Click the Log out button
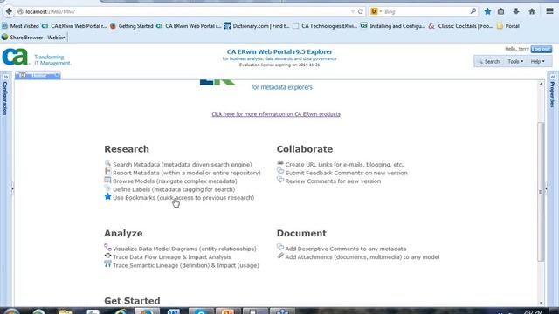 [x=541, y=49]
